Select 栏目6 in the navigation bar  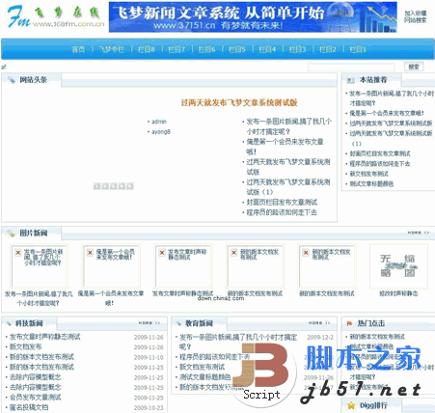point(206,49)
